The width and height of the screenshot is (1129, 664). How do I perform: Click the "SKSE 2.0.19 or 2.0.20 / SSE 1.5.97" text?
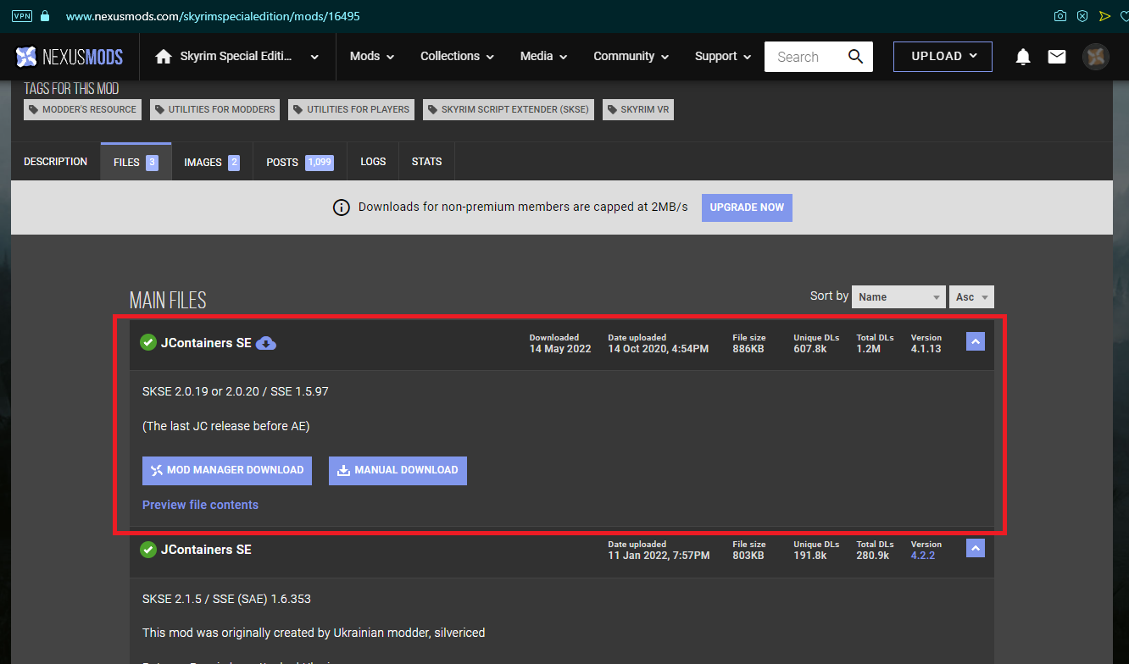coord(235,392)
